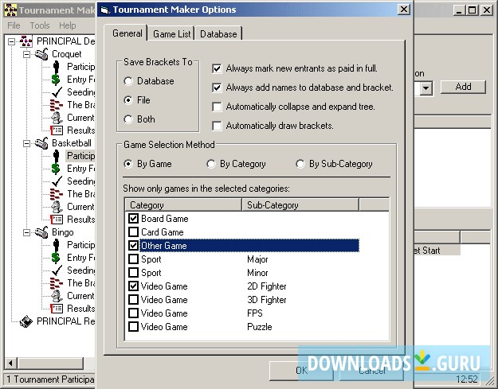
Task: Check the Sport Major checkbox
Action: point(133,259)
